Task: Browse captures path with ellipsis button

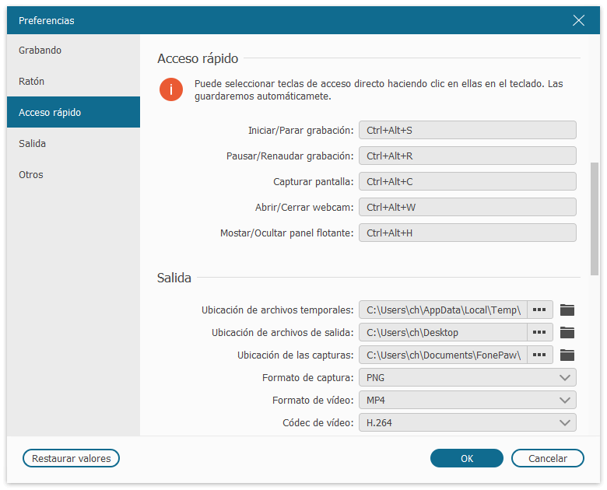Action: pos(539,355)
